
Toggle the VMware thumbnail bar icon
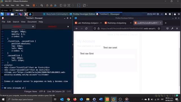coord(65,5)
